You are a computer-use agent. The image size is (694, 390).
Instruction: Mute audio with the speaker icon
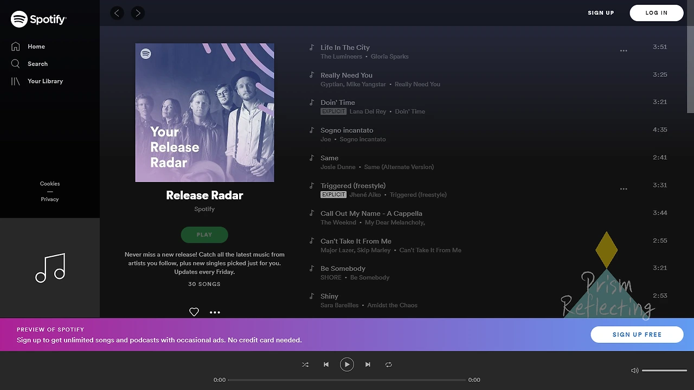pyautogui.click(x=635, y=370)
